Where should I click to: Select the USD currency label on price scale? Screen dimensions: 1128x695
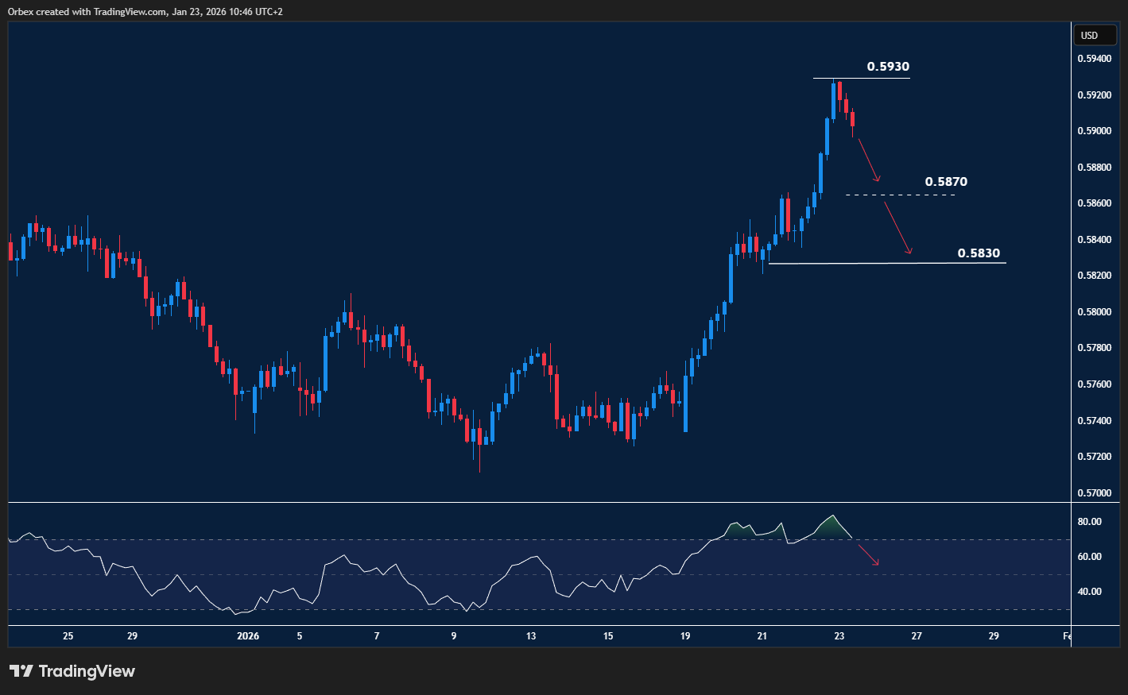[x=1095, y=35]
